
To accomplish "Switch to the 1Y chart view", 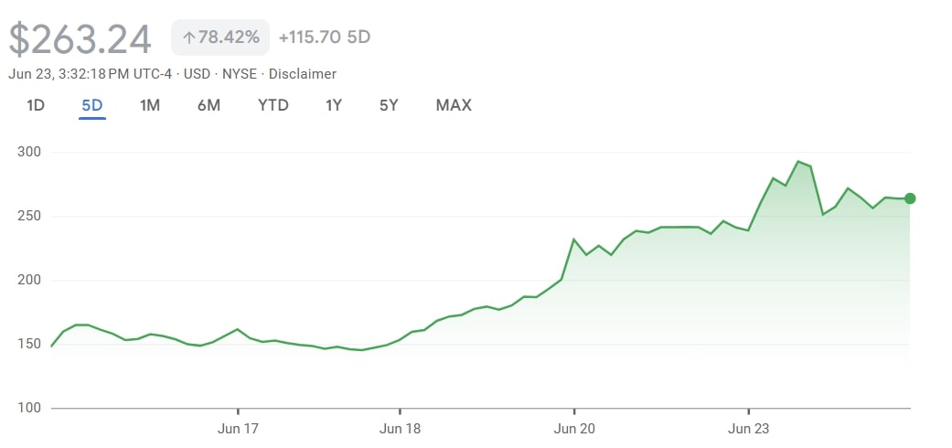I will pyautogui.click(x=334, y=105).
